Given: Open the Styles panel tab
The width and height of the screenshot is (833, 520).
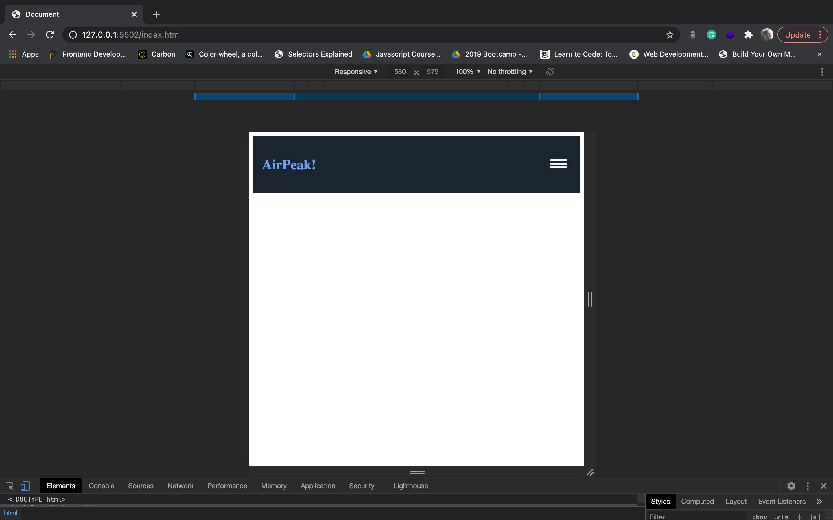Looking at the screenshot, I should [660, 502].
